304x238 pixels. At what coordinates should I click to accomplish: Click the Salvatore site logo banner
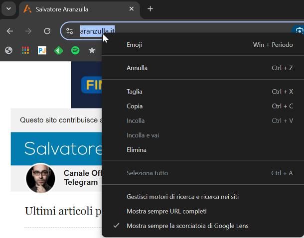[56, 149]
